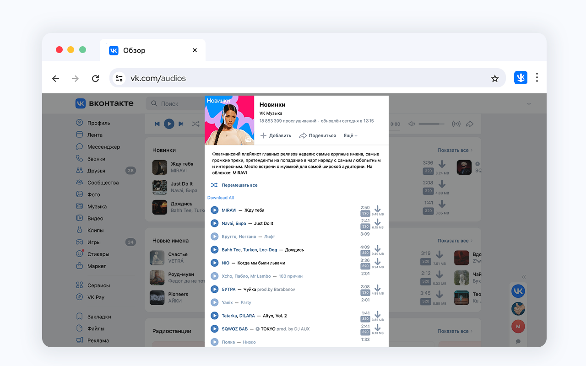Skip to next track in player

pyautogui.click(x=181, y=124)
